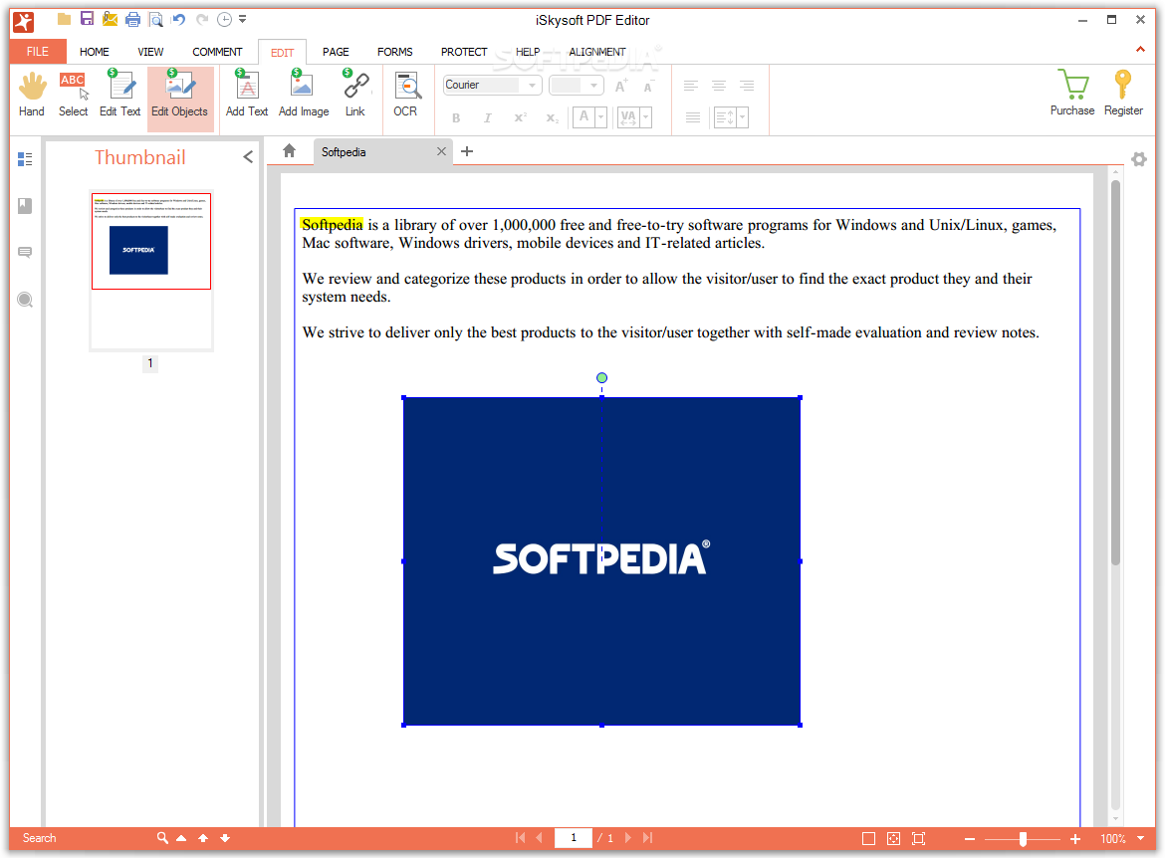The height and width of the screenshot is (858, 1165).
Task: Align text center
Action: 719,86
